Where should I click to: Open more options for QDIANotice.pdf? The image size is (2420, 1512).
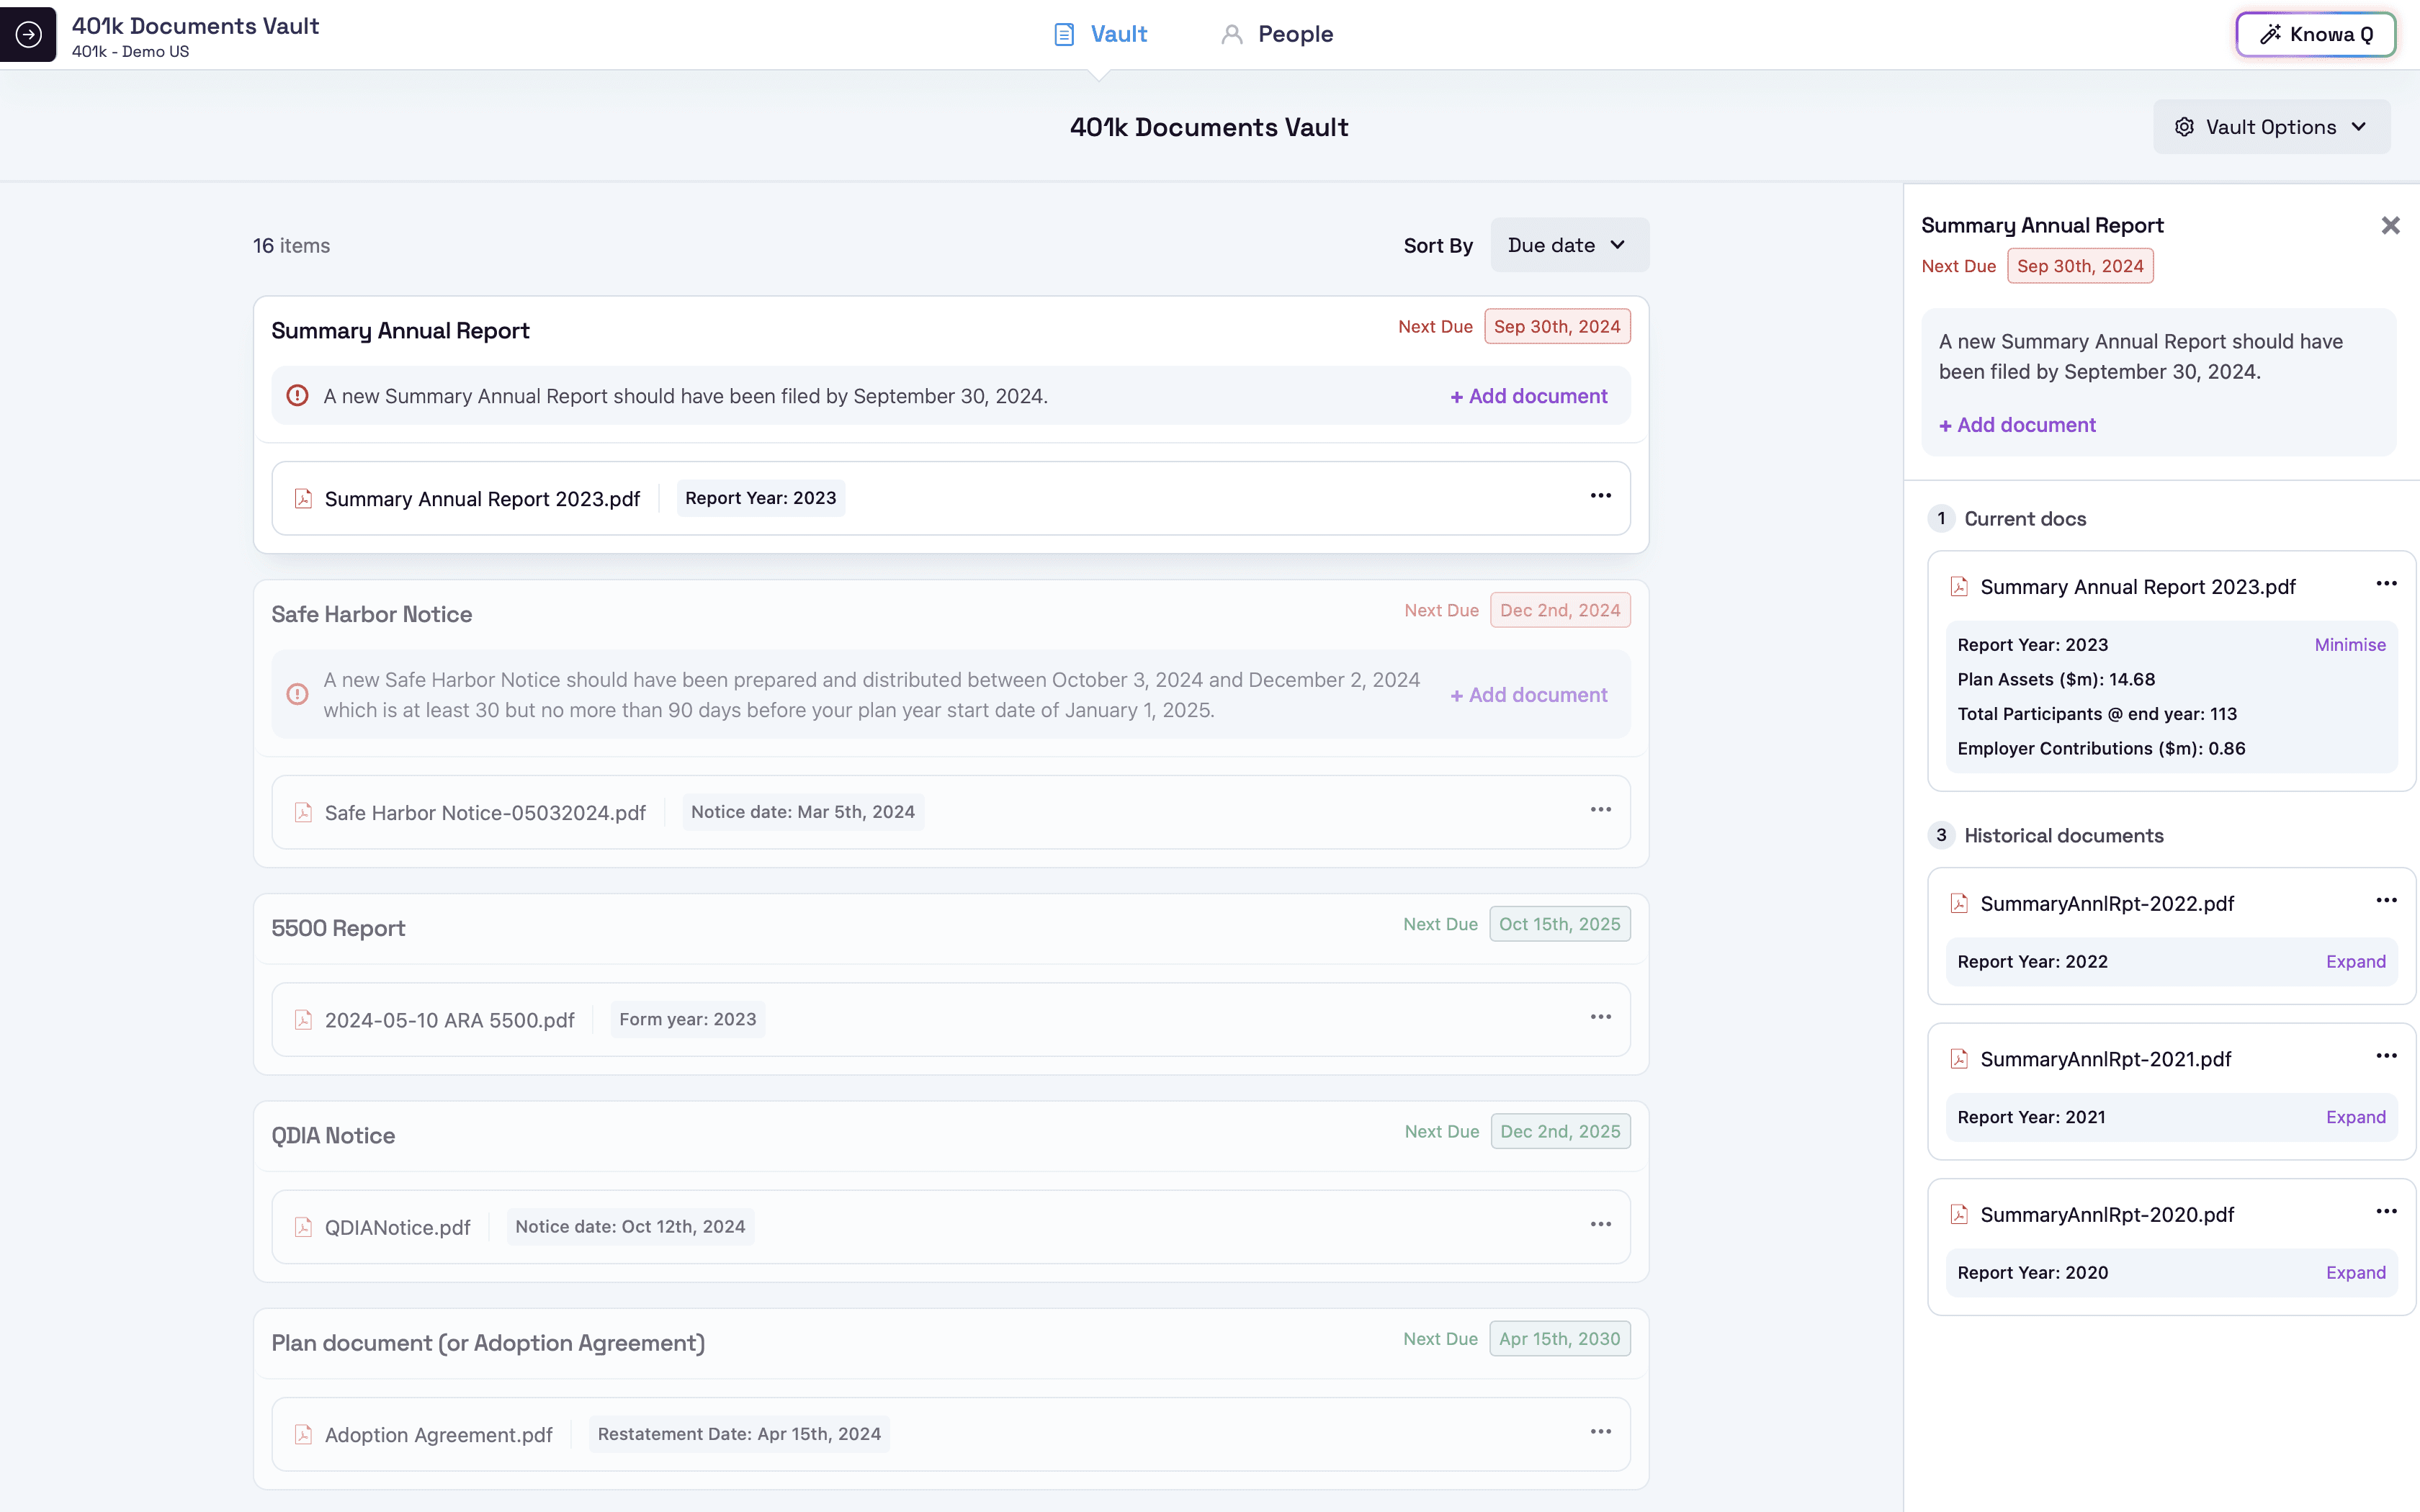coord(1600,1225)
